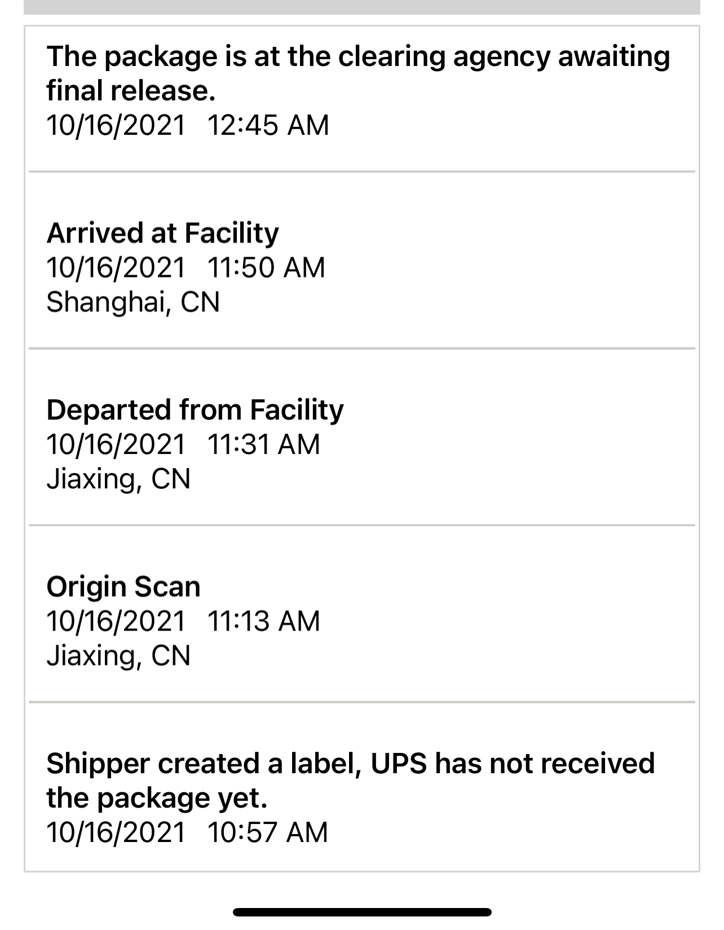Select the 12:45 AM timestamp
The height and width of the screenshot is (930, 724).
point(268,125)
